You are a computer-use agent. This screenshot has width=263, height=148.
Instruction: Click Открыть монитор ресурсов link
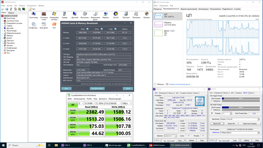(179, 84)
